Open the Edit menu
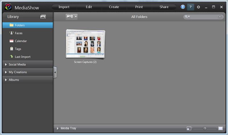The width and height of the screenshot is (228, 135). 89,7
